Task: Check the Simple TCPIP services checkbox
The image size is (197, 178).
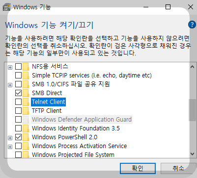Action: point(18,76)
